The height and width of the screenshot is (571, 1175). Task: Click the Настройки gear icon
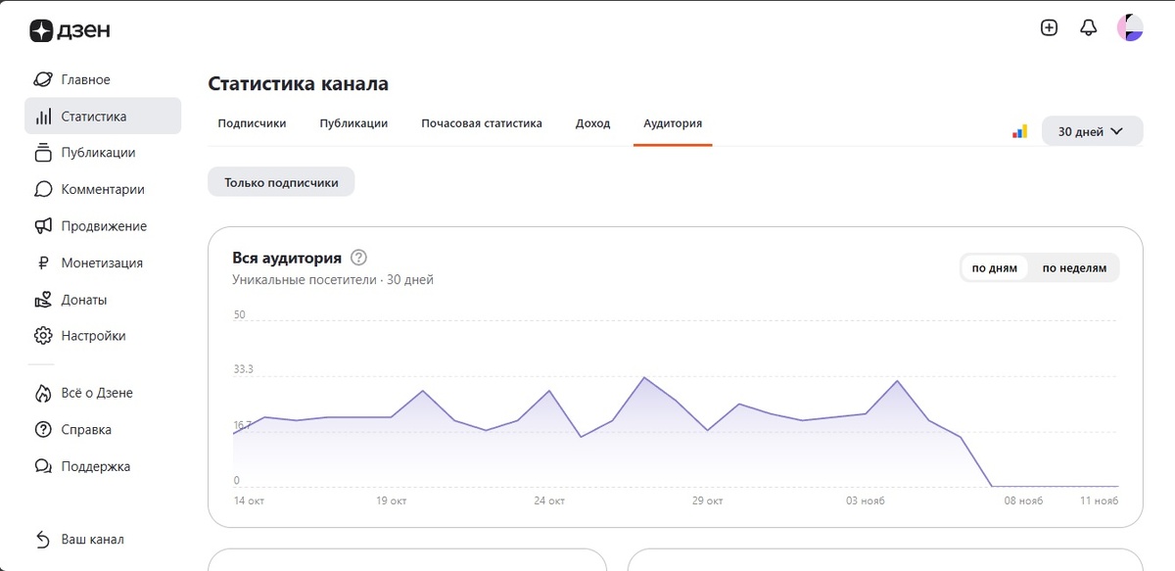click(43, 336)
